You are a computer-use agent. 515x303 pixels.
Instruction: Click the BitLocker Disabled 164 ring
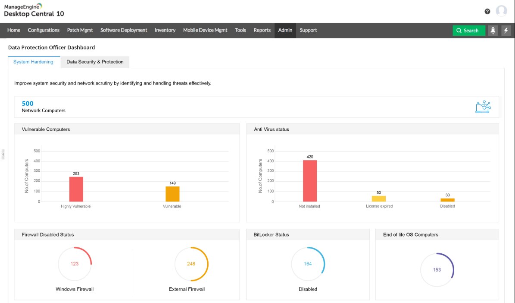point(308,264)
